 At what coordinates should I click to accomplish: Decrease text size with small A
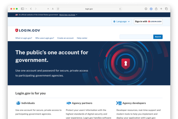pos(48,9)
